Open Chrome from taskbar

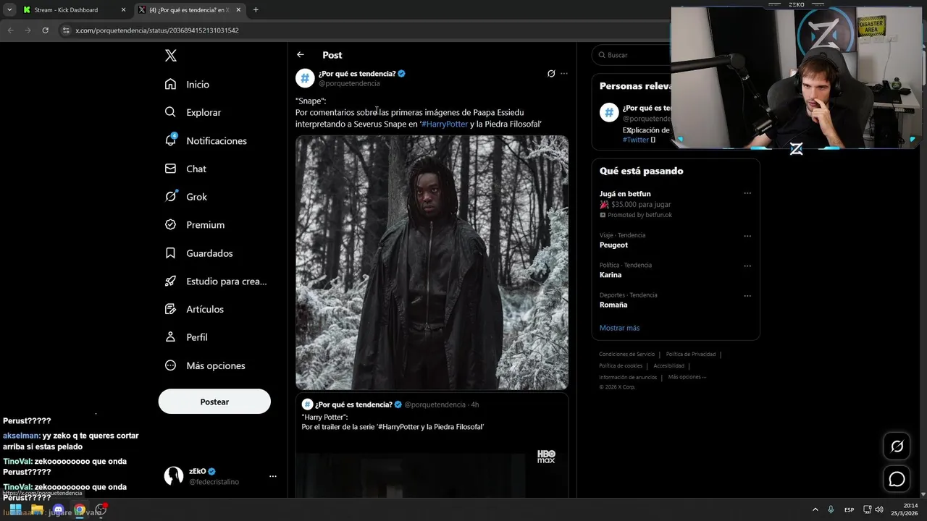80,509
